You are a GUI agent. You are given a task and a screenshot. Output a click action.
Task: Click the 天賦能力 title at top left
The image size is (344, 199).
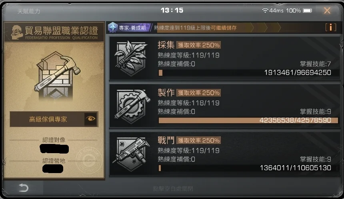(x=28, y=11)
